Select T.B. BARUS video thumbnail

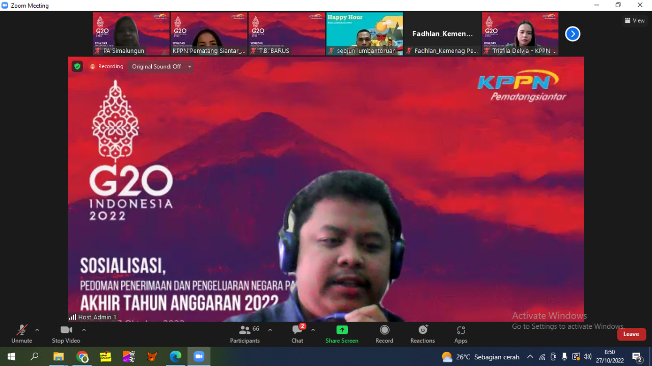[287, 34]
